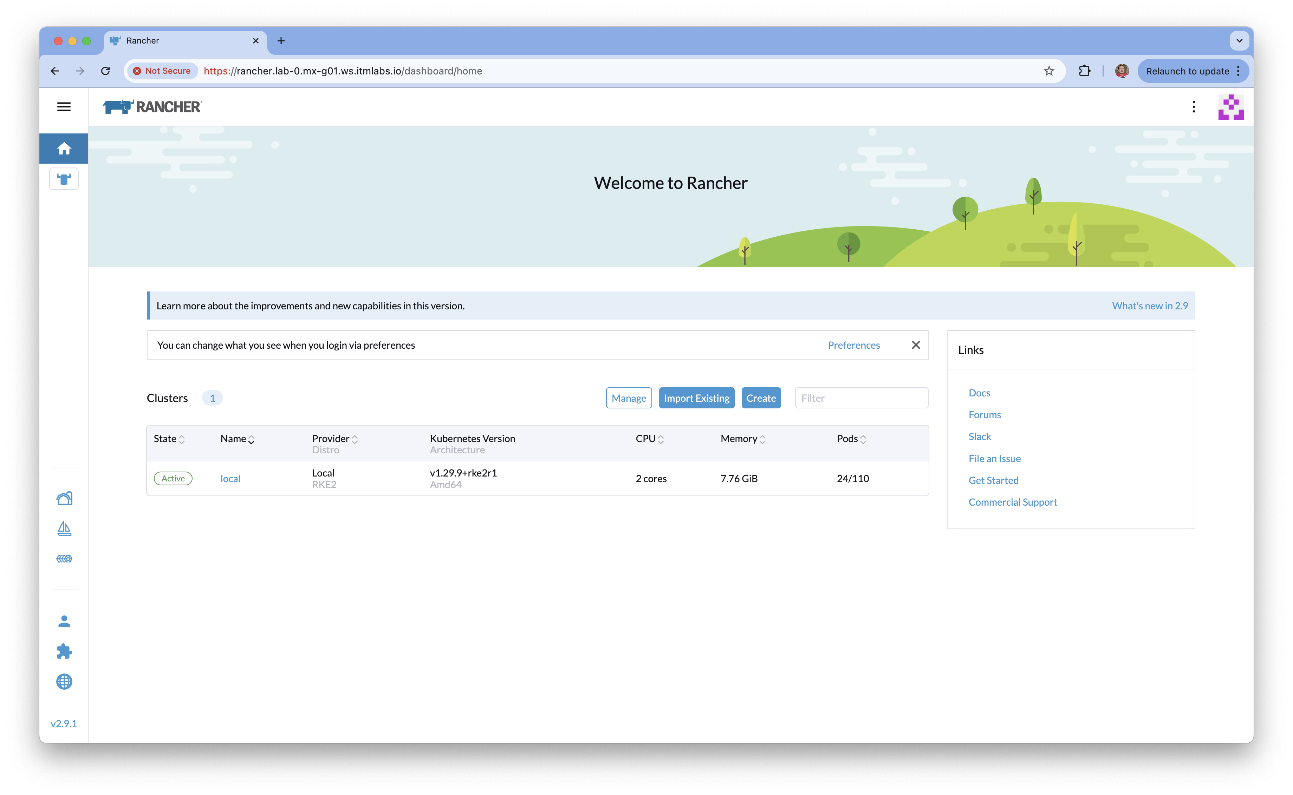Open the local cluster bull icon
This screenshot has height=795, width=1293.
tap(64, 179)
